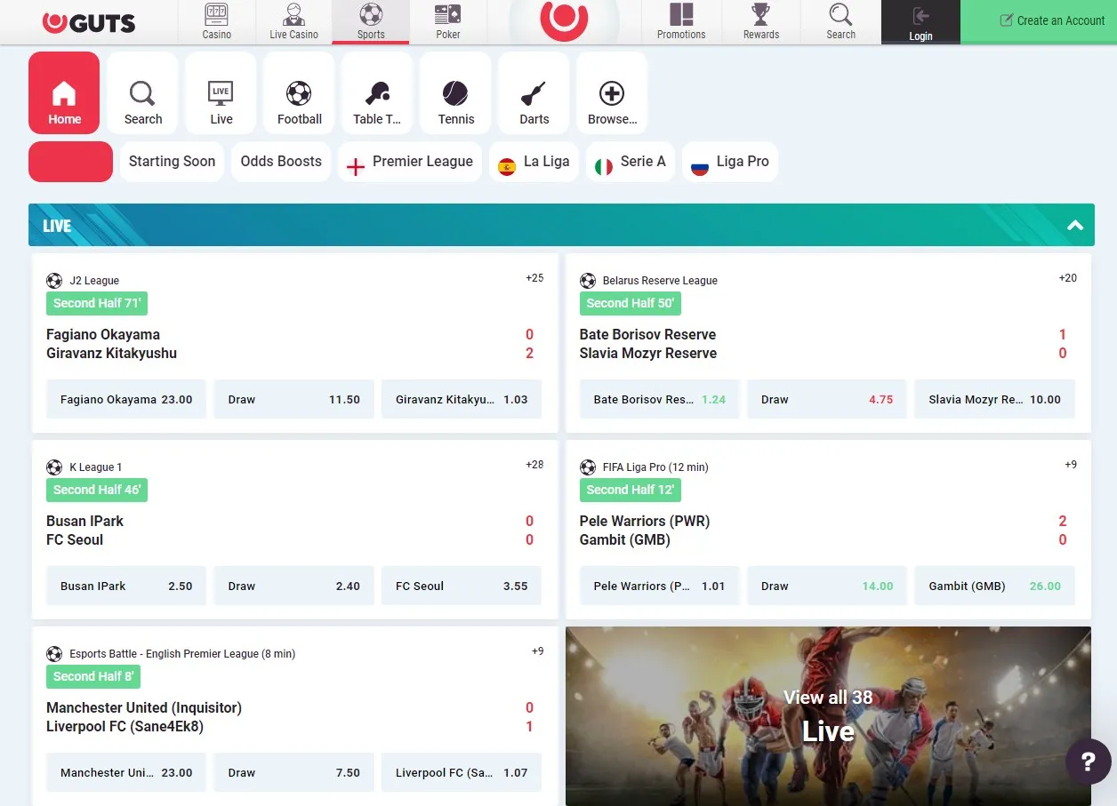Bet on Busan IPark at 2.50
This screenshot has height=806, width=1117.
126,586
